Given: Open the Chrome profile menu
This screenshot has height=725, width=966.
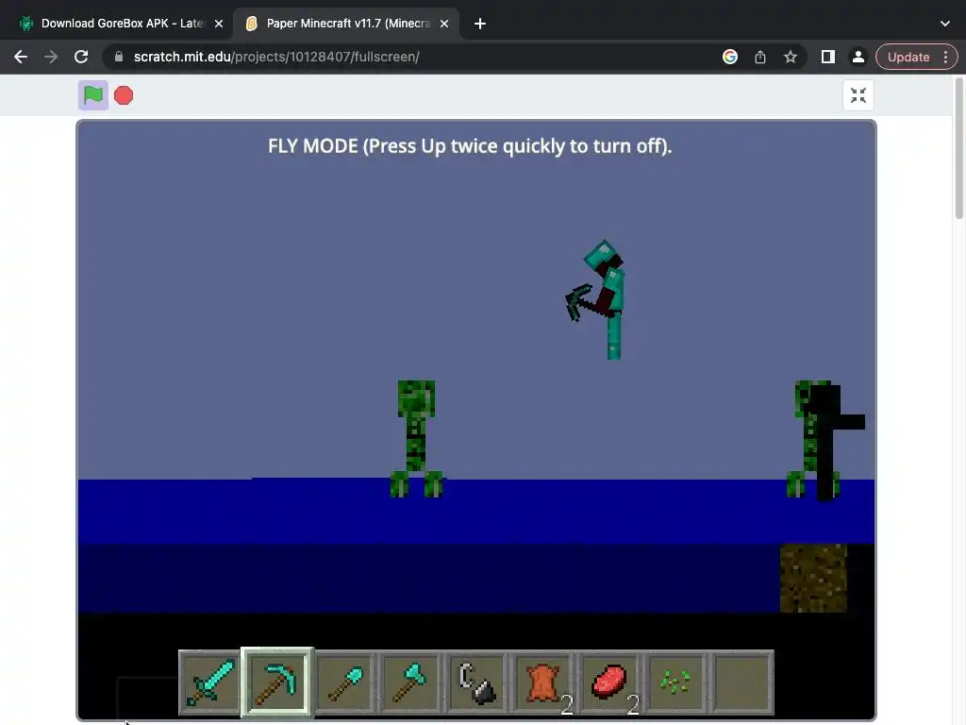Looking at the screenshot, I should click(858, 57).
